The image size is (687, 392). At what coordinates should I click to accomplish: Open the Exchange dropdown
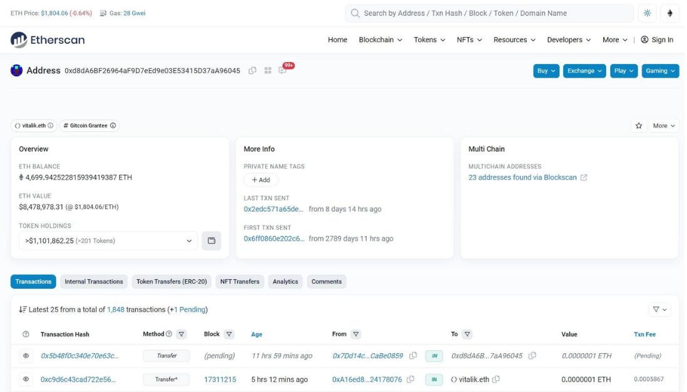[584, 71]
